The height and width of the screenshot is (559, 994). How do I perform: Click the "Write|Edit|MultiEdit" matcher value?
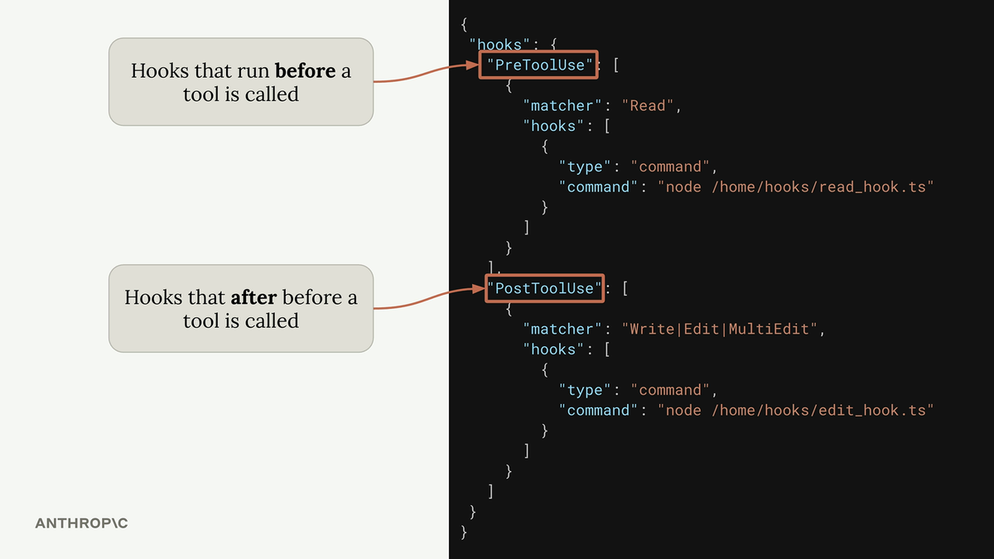coord(723,329)
